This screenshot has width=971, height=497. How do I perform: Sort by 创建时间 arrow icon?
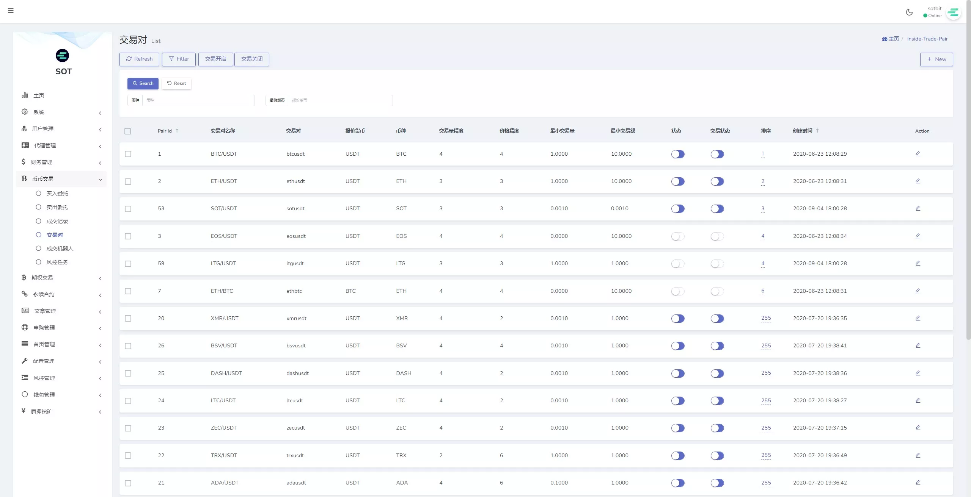(817, 131)
